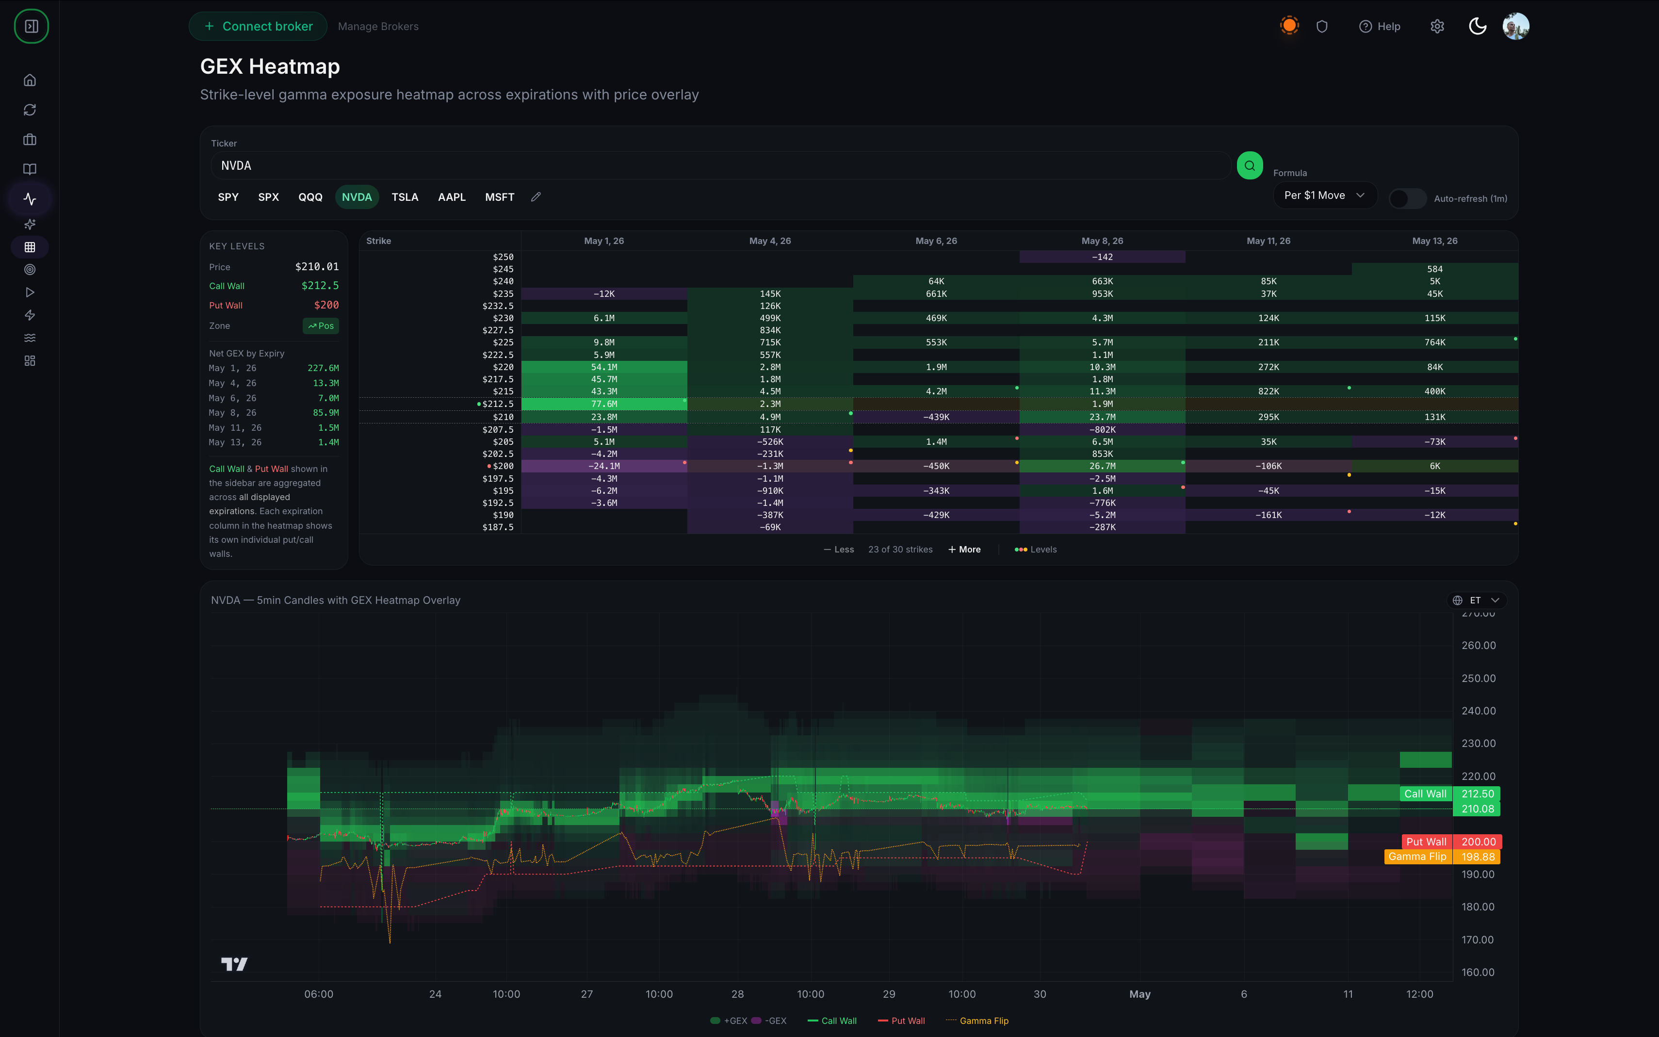Open the lightning bolt sidebar icon
Image resolution: width=1659 pixels, height=1037 pixels.
(30, 315)
